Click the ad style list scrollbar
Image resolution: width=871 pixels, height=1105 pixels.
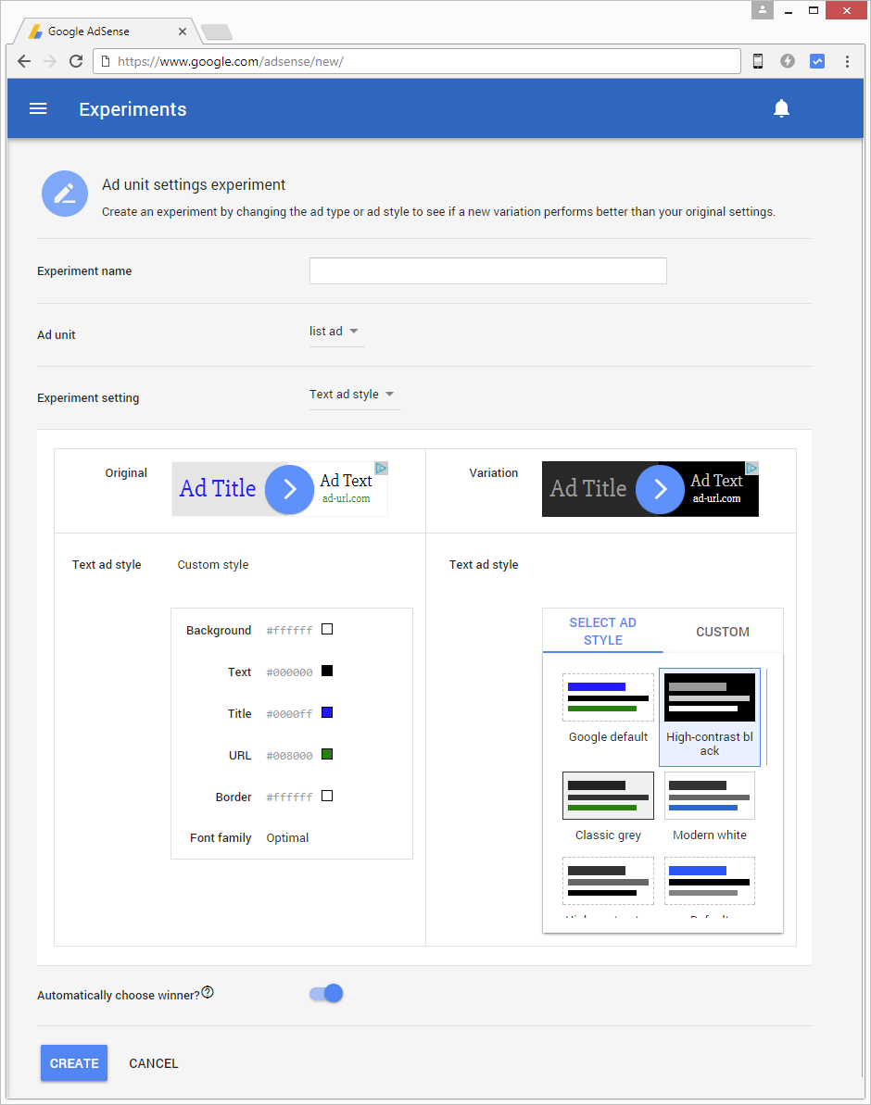point(766,718)
